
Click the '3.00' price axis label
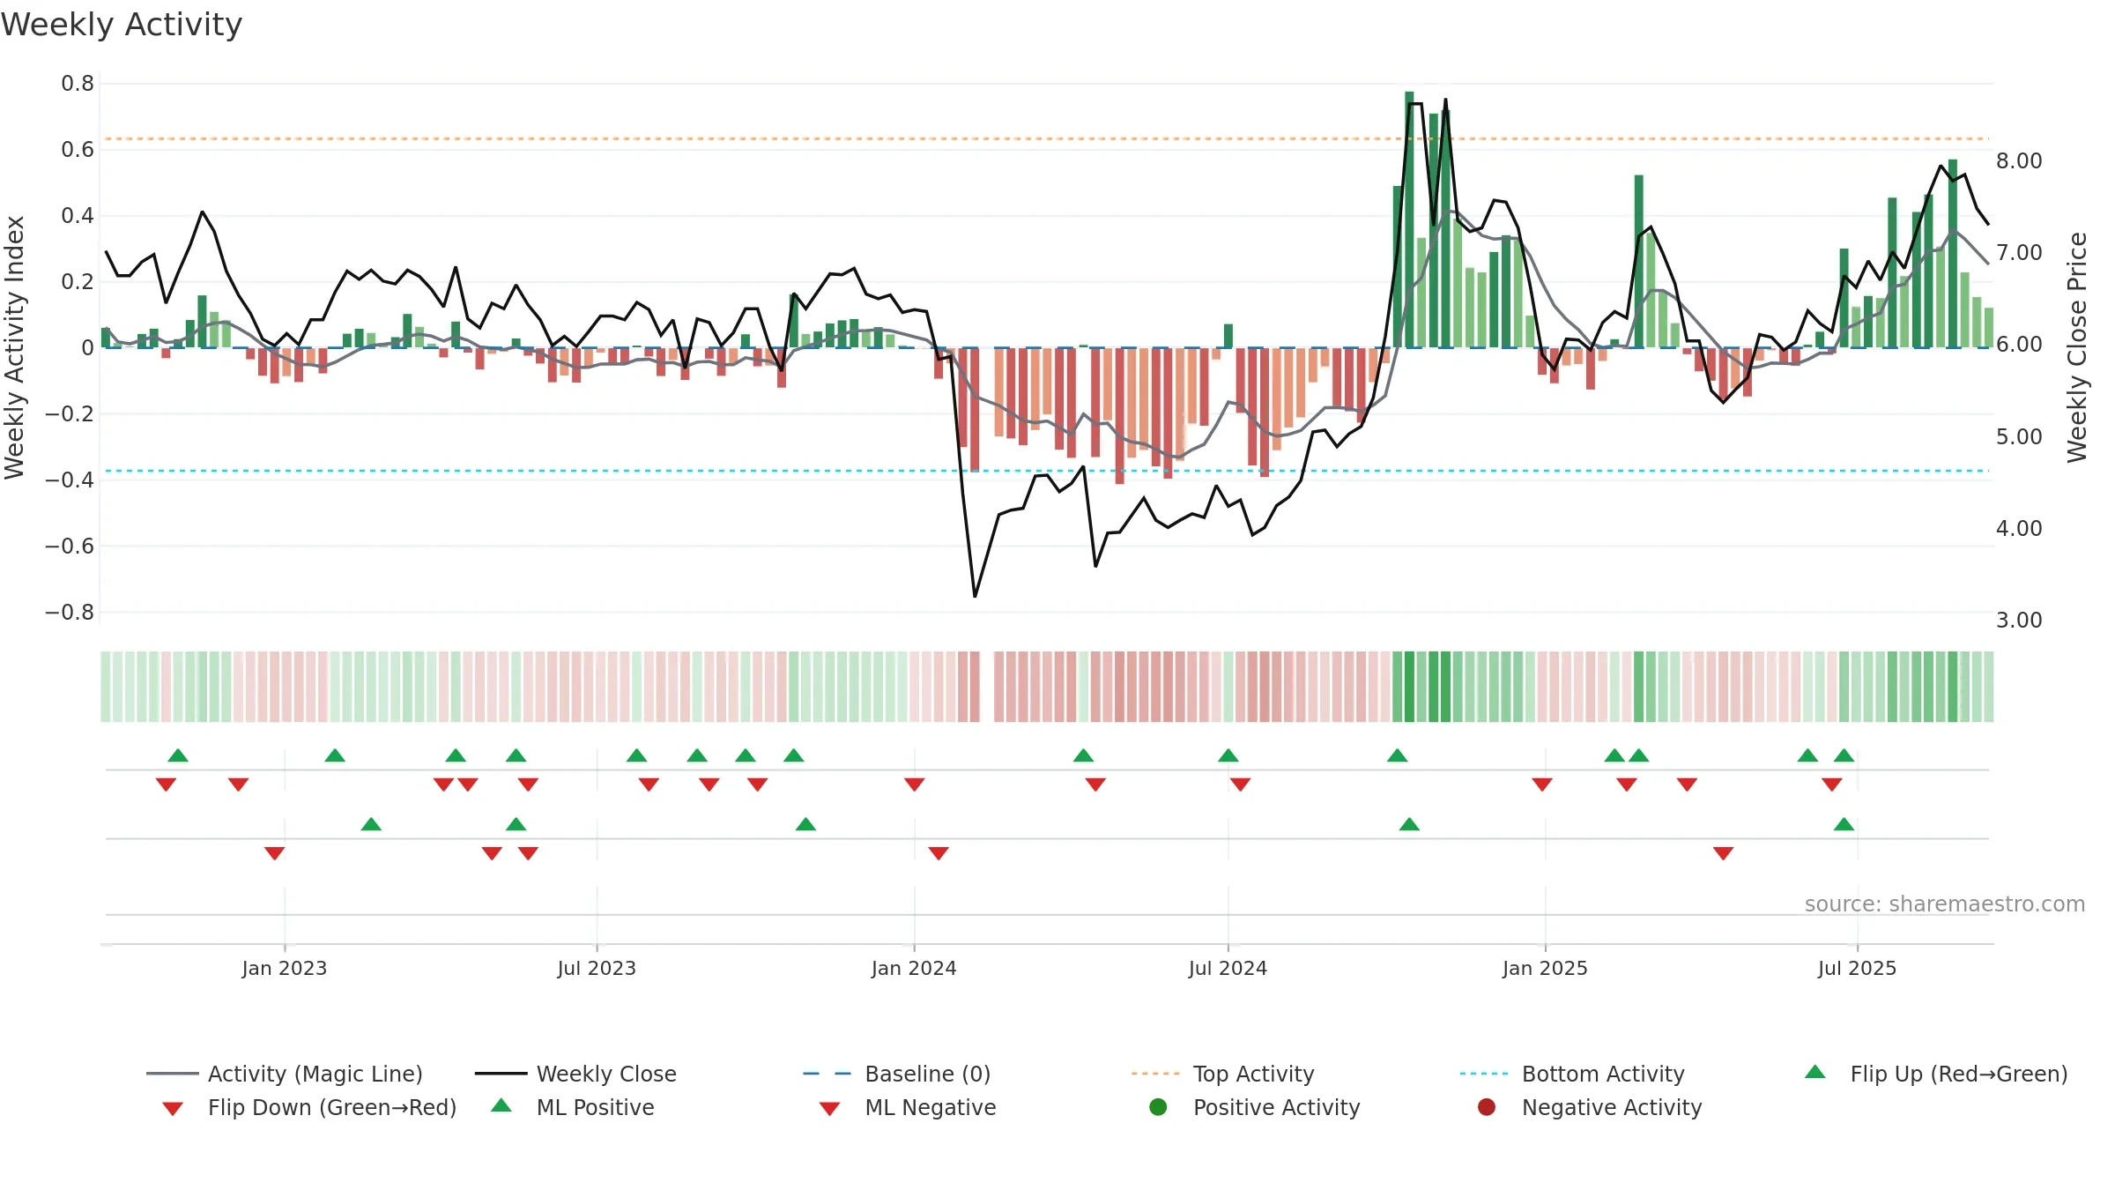(2019, 620)
